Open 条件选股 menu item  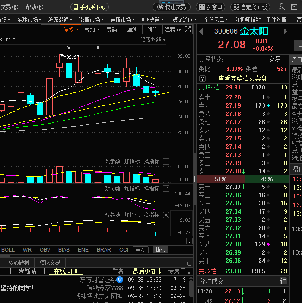point(276,19)
